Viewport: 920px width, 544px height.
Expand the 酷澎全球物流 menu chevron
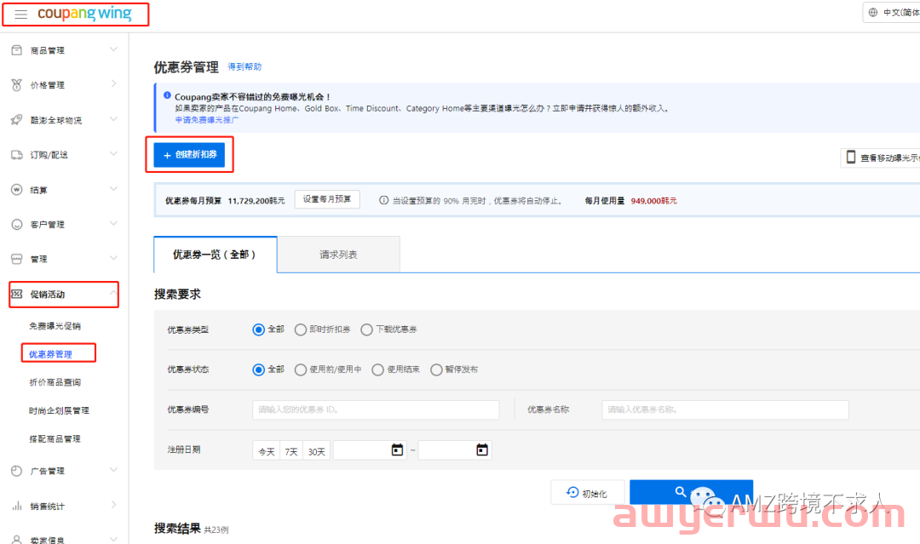pos(113,119)
